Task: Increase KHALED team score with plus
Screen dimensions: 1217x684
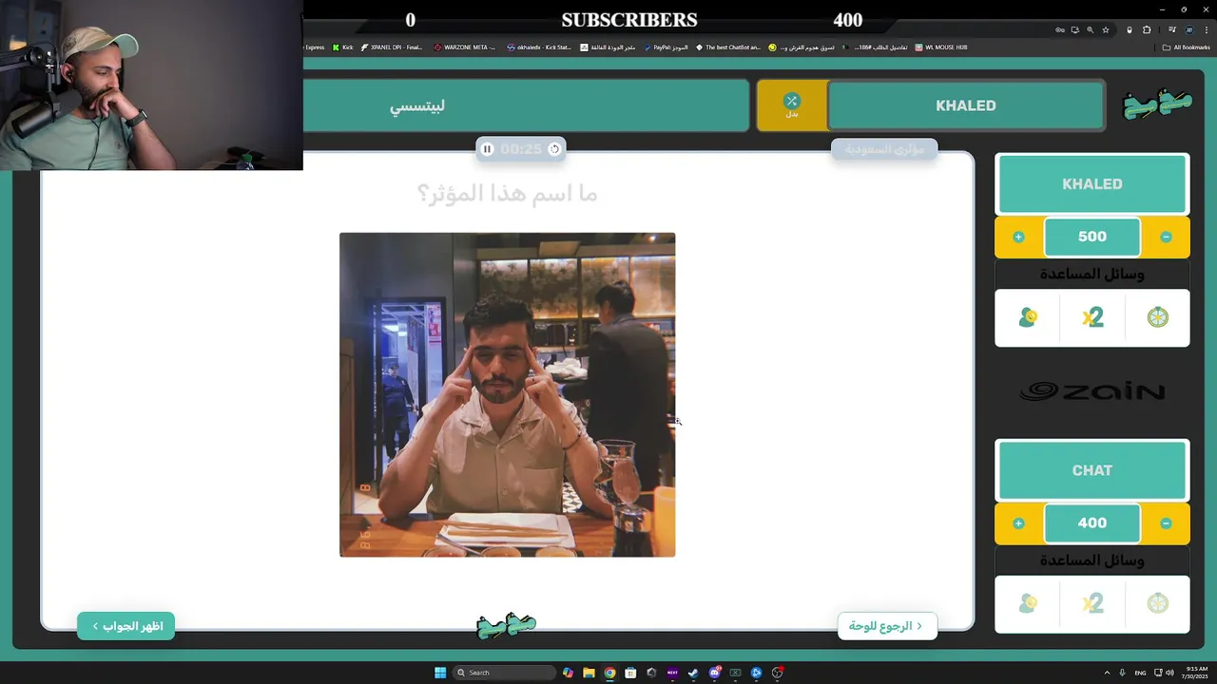Action: [x=1018, y=237]
